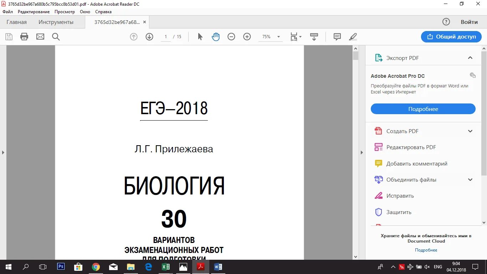
Task: Open the Find text magnifier icon
Action: pyautogui.click(x=56, y=37)
